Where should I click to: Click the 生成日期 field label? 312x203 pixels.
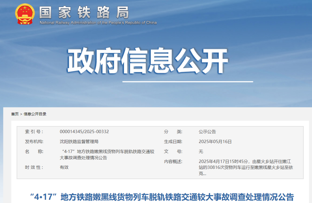[173, 142]
